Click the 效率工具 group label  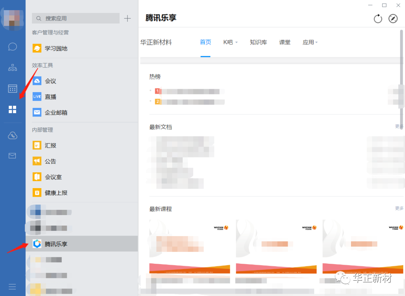click(42, 65)
